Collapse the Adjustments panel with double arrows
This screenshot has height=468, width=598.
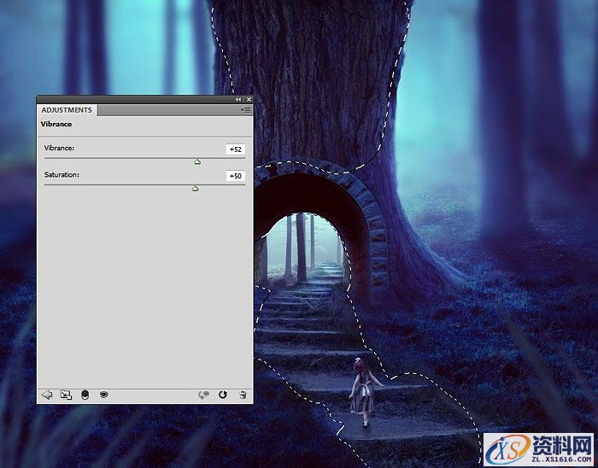click(239, 100)
